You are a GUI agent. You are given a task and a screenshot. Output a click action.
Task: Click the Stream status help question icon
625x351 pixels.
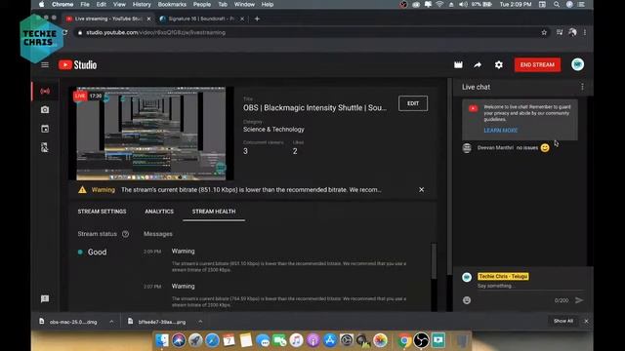126,234
